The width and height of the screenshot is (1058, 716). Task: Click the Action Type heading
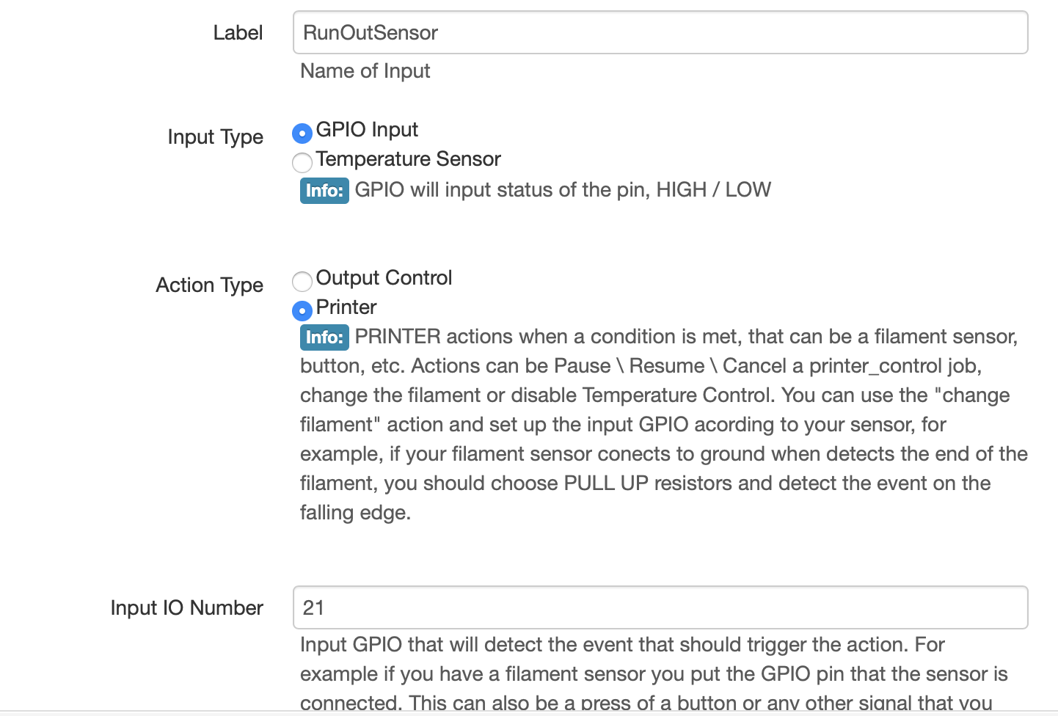coord(209,285)
